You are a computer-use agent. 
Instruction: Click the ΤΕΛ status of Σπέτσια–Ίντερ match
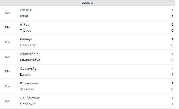(x=7, y=13)
